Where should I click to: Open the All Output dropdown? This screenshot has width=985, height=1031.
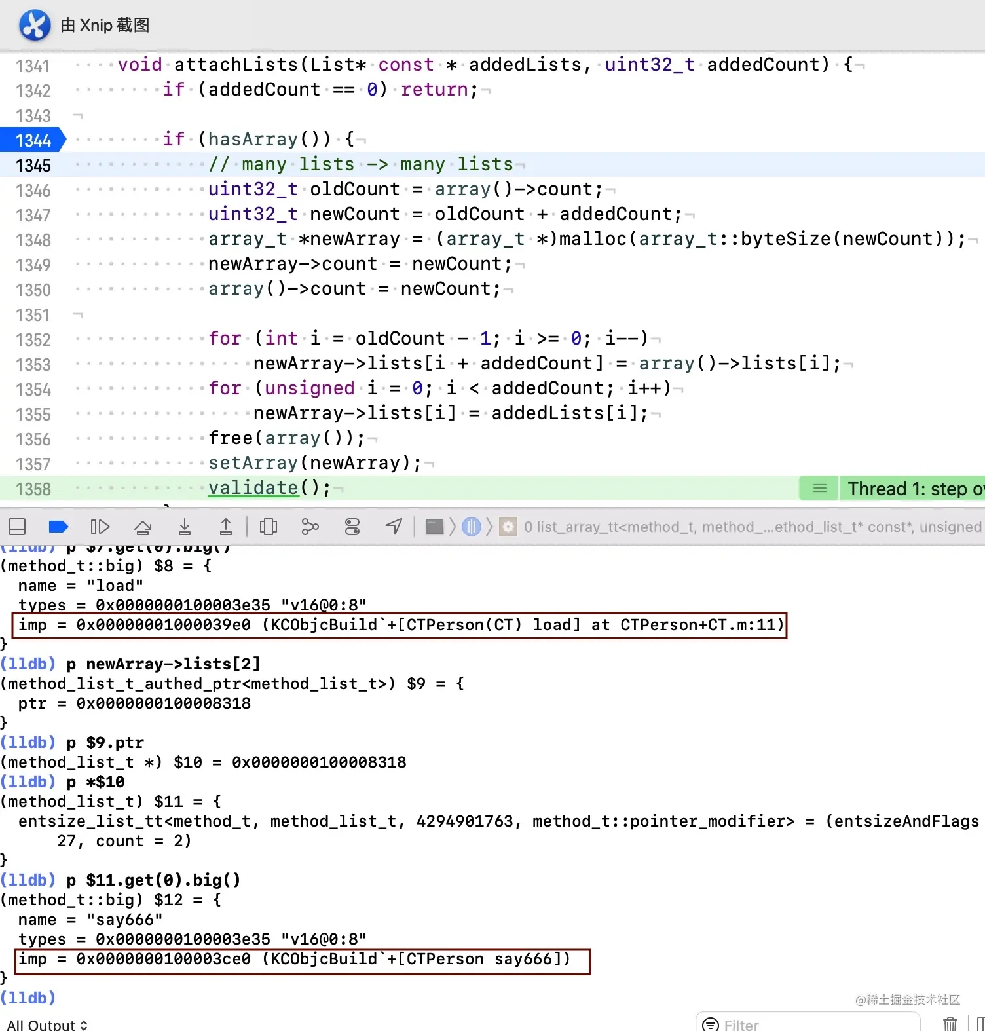(x=47, y=1024)
